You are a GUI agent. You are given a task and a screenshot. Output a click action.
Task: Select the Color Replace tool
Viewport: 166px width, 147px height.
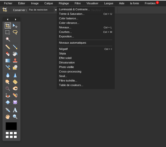pos(8,67)
